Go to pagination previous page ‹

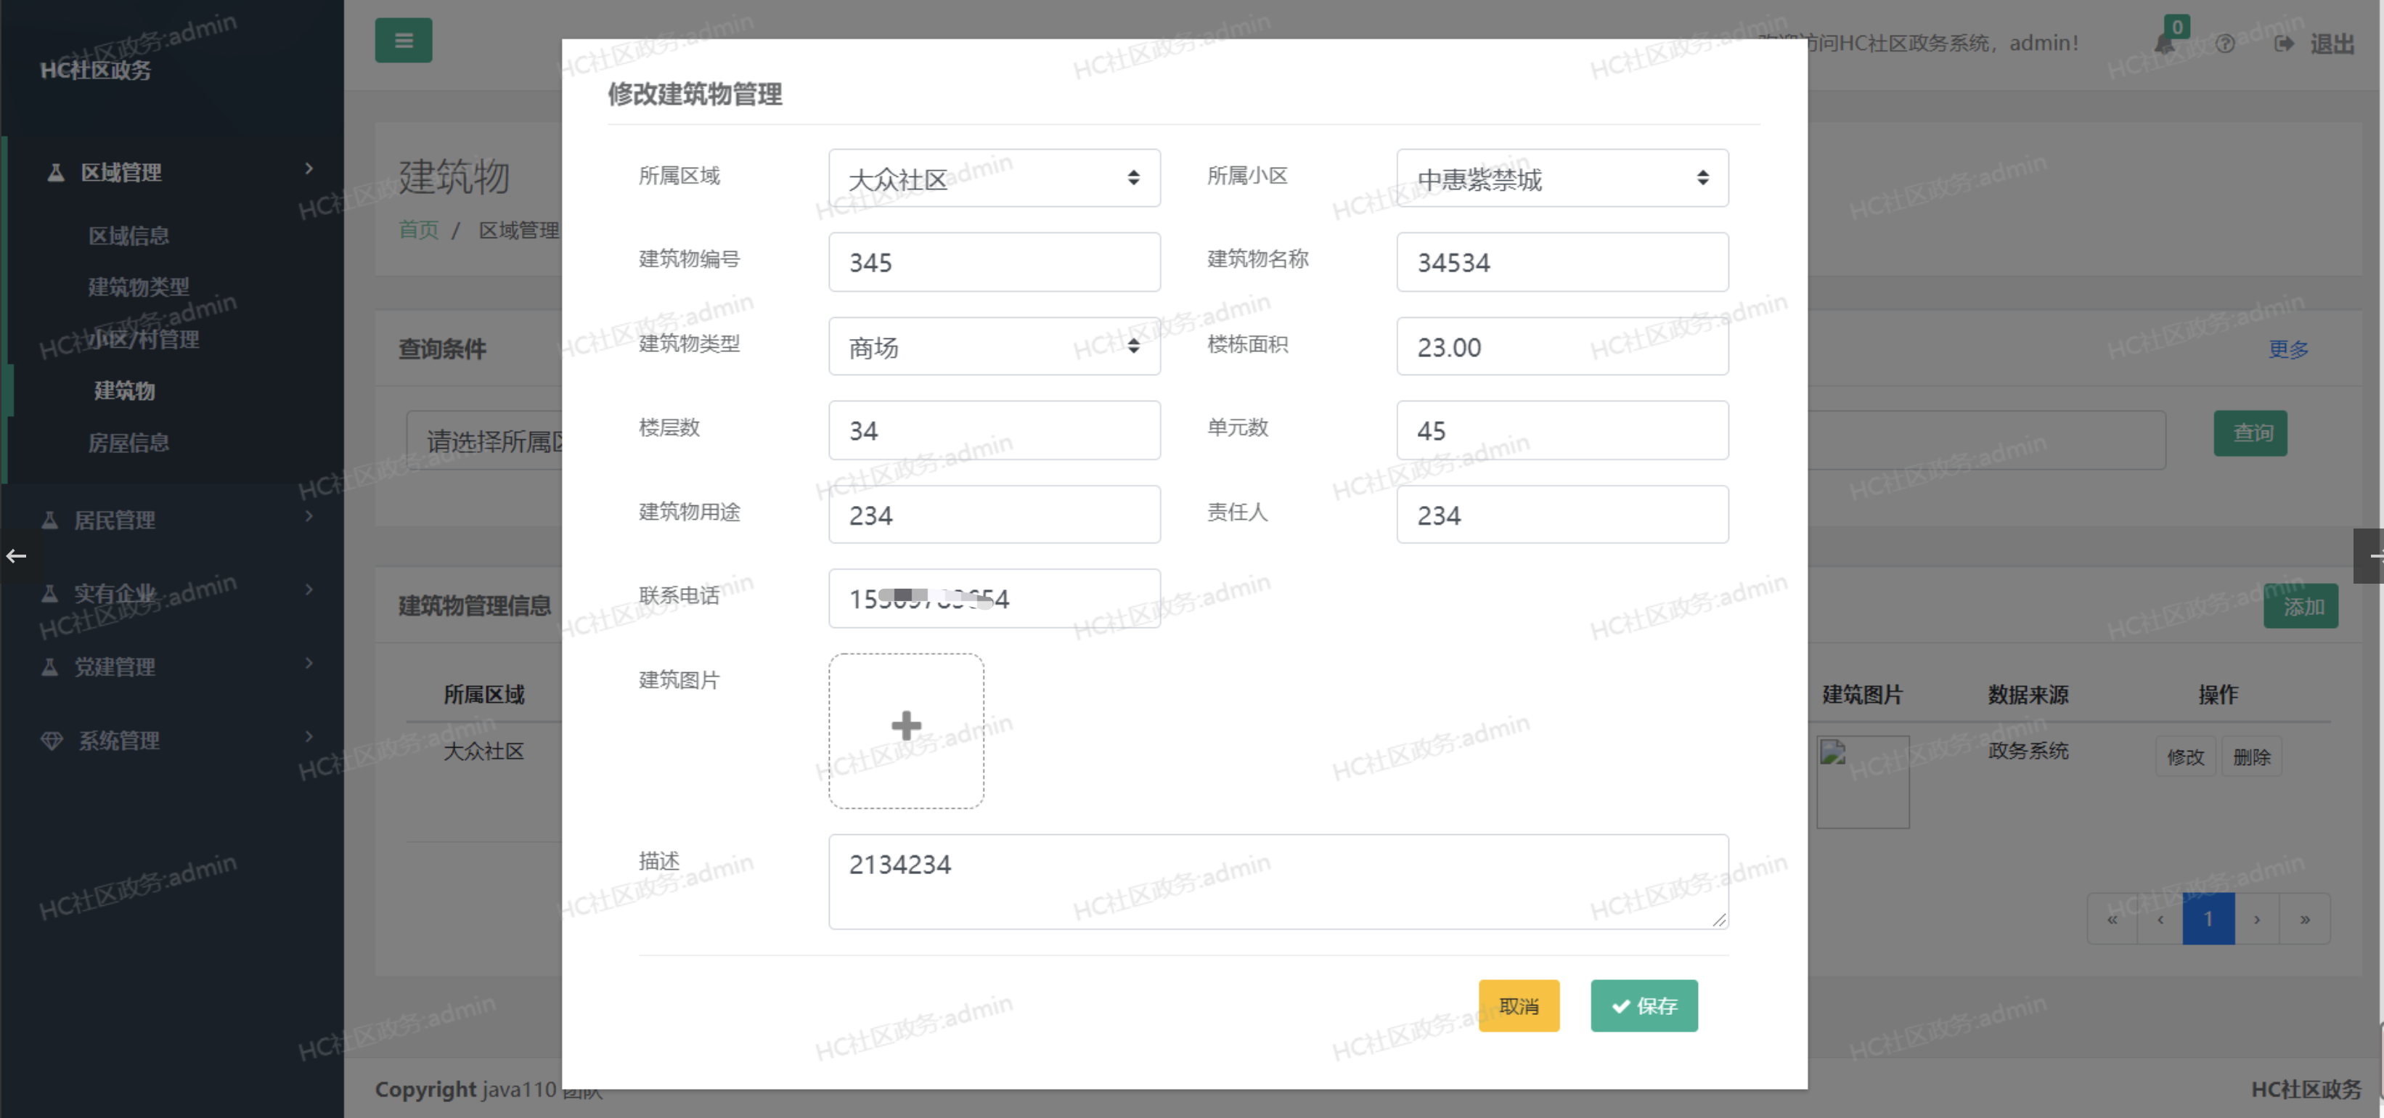pyautogui.click(x=2160, y=919)
